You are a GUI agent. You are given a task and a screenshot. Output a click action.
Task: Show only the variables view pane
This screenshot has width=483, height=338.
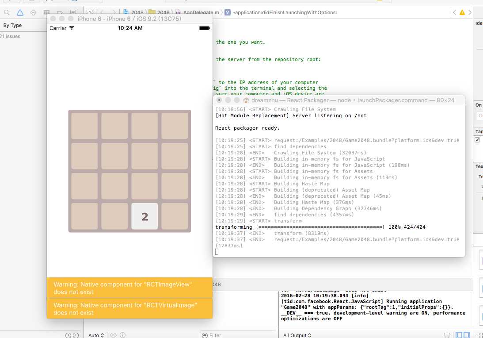point(460,335)
